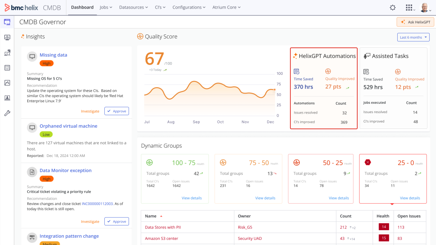Open the Missing data insight title
436x245 pixels.
point(53,55)
